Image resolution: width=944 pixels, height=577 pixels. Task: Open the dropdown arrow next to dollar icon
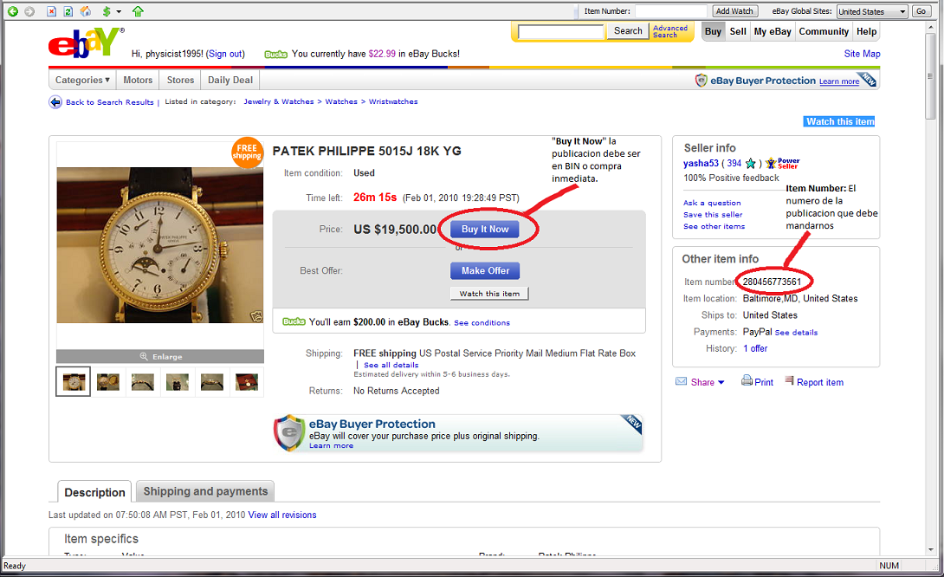tap(119, 11)
